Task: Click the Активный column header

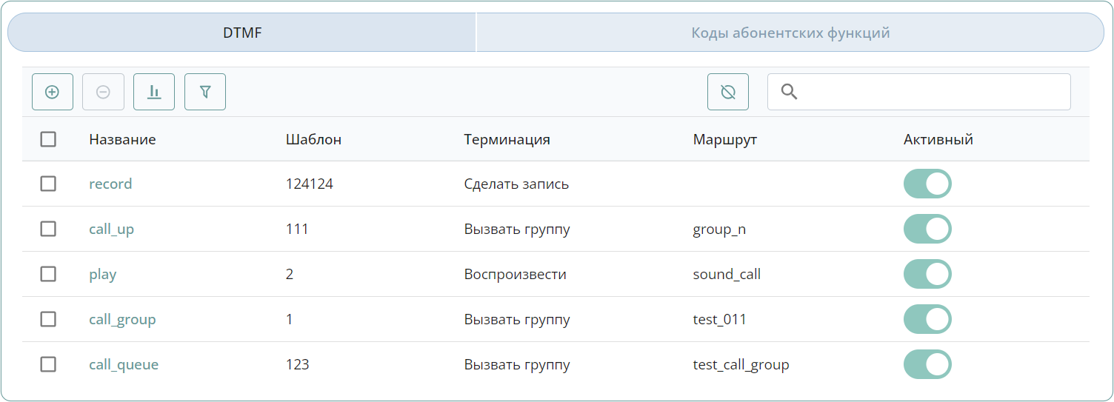Action: [x=938, y=139]
